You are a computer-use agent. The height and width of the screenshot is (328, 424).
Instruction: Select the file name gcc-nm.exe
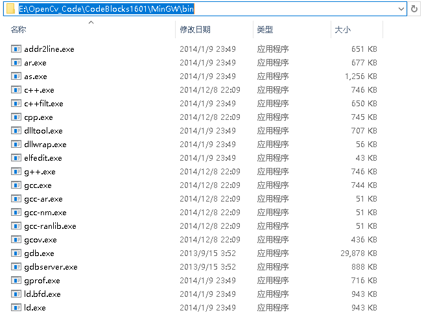click(x=45, y=213)
